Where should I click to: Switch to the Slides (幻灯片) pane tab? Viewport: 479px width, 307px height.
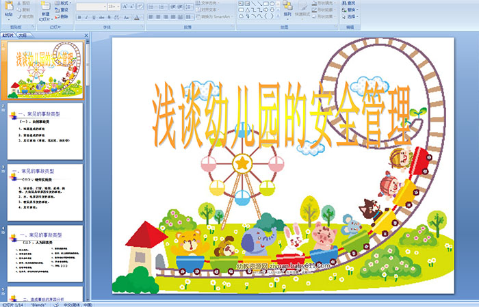[8, 36]
